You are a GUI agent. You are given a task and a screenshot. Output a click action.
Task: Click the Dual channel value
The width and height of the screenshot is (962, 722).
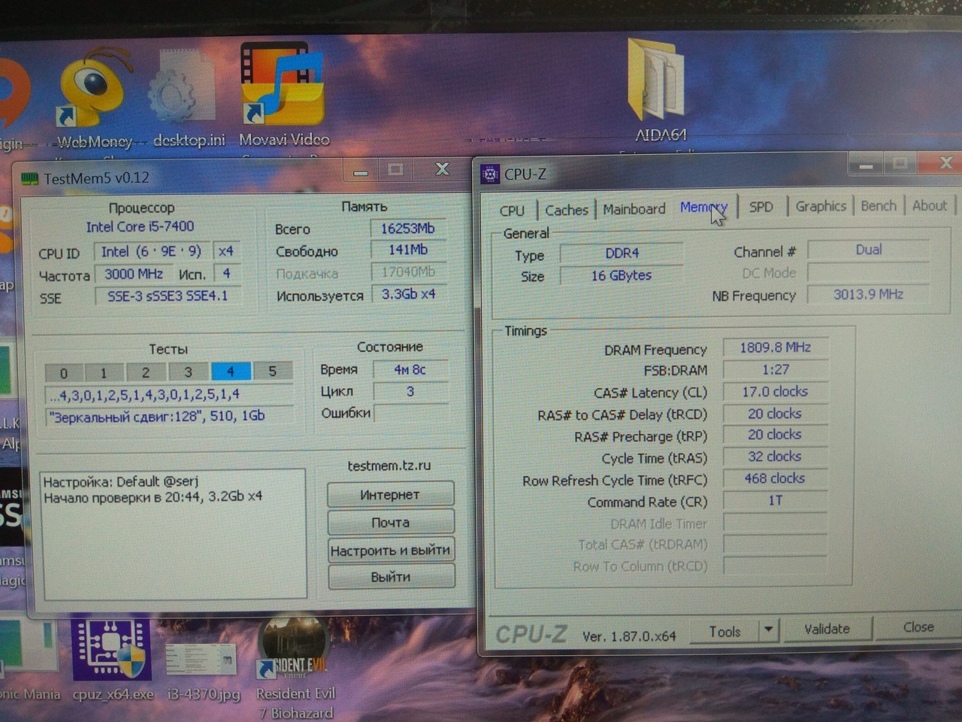[x=868, y=250]
